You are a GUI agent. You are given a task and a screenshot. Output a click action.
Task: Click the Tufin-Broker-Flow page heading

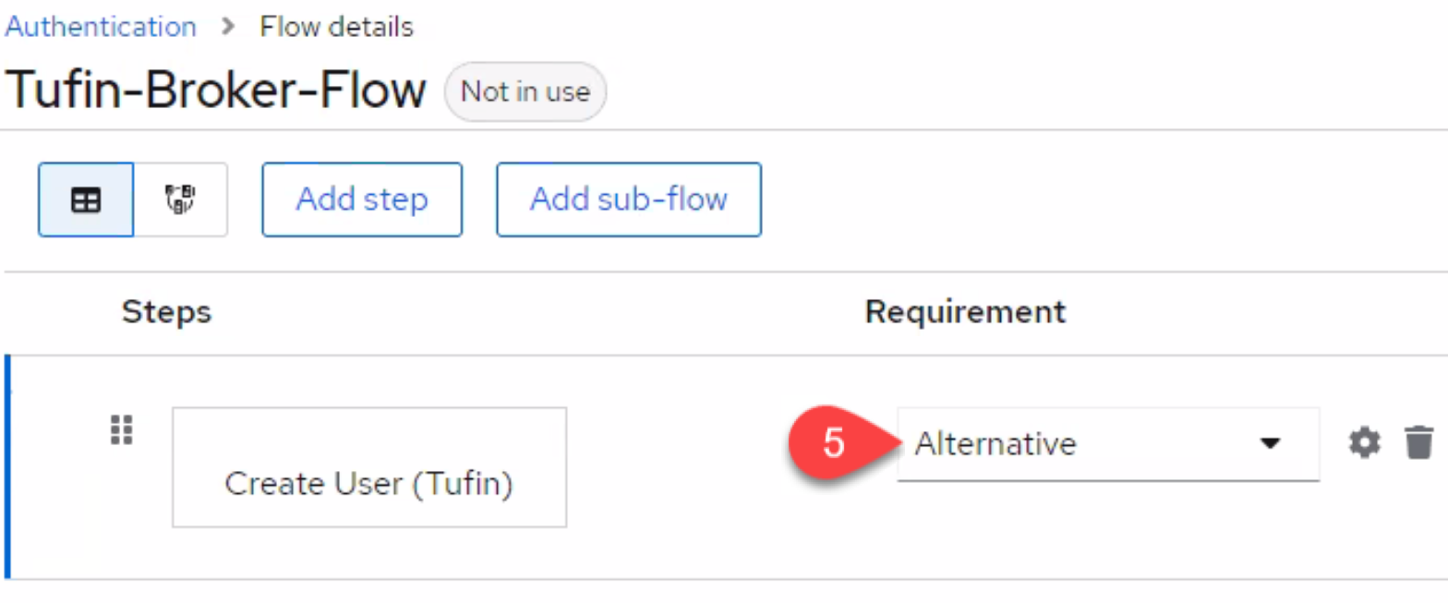click(x=216, y=90)
